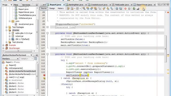Viewport: 171px width, 96px height.
Task: Open the Back history dropdown arrow in toolbar
Action: pos(75,8)
